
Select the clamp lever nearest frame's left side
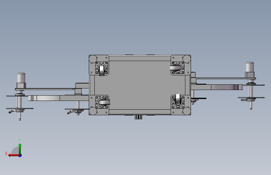tap(69, 112)
